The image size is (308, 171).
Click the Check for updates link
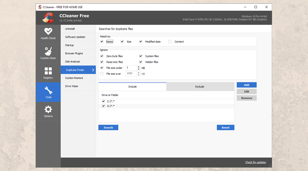coord(255,162)
